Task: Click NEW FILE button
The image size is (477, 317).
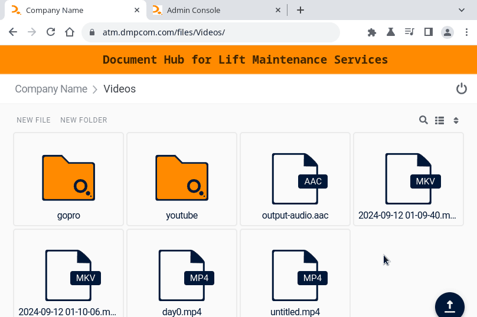Action: 34,120
